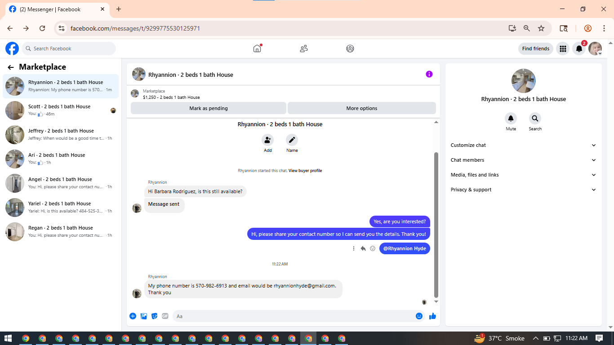Viewport: 614px width, 345px height.
Task: Open the Groups icon in top bar
Action: pyautogui.click(x=350, y=49)
